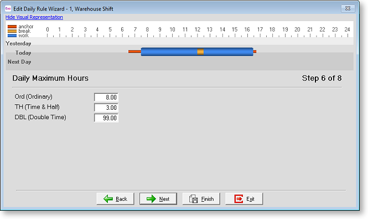Close the Edit Daily Rule Wizard window
368x219 pixels.
coord(348,8)
